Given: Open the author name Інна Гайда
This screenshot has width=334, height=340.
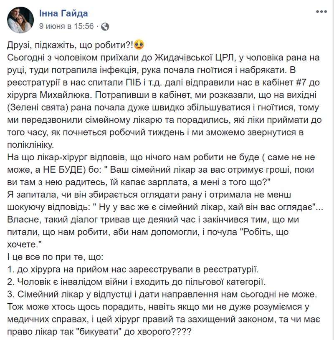Looking at the screenshot, I should [63, 13].
